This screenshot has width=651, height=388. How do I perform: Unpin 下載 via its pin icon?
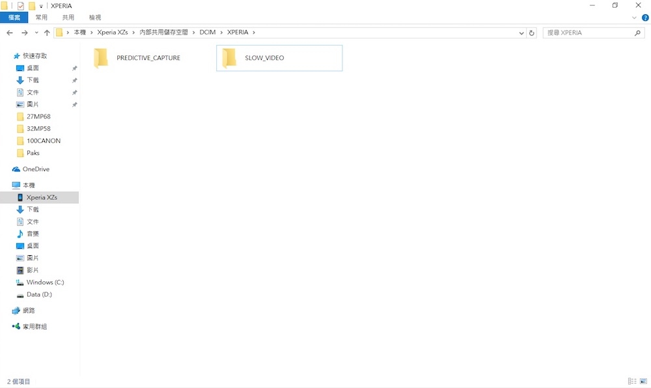[x=75, y=80]
